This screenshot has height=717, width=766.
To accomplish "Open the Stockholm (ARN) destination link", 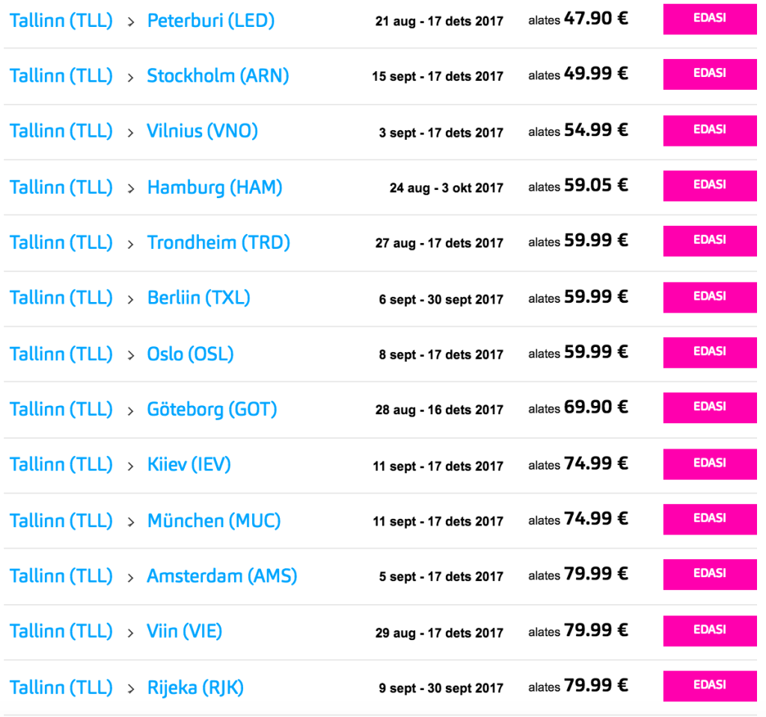I will [218, 76].
